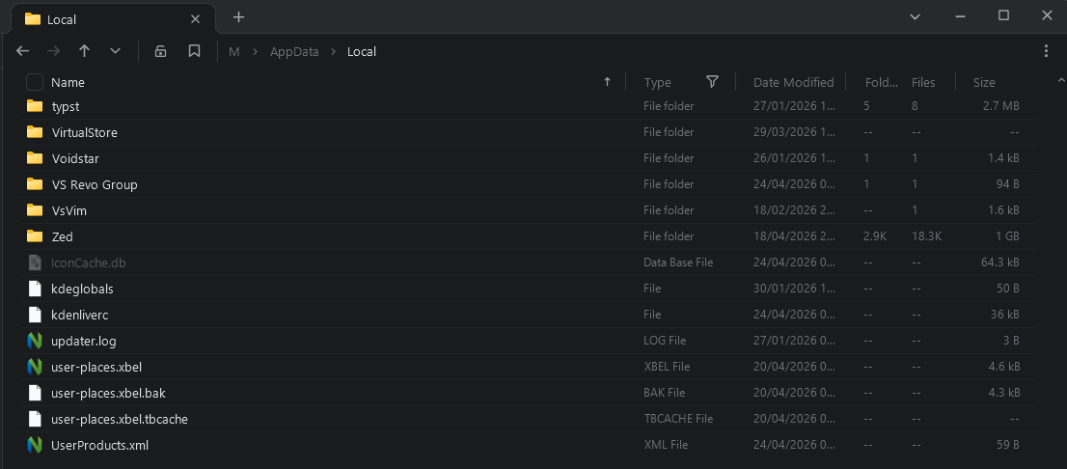Tick the select-all checkbox beside Name
1067x469 pixels.
pyautogui.click(x=35, y=82)
